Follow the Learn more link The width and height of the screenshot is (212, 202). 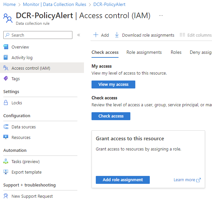184,180
